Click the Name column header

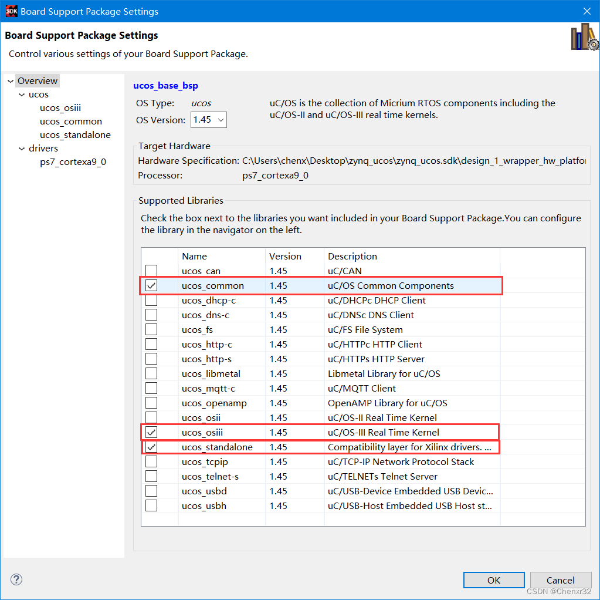222,256
